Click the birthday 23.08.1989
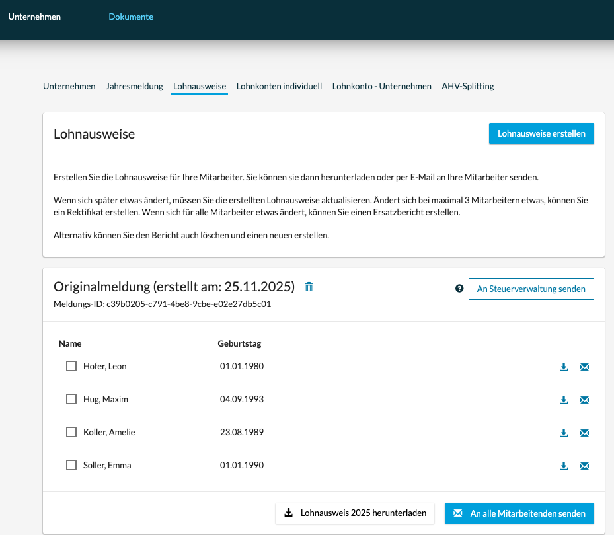The height and width of the screenshot is (535, 614). tap(242, 432)
